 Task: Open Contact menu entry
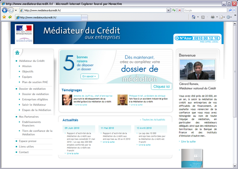(x=23, y=152)
